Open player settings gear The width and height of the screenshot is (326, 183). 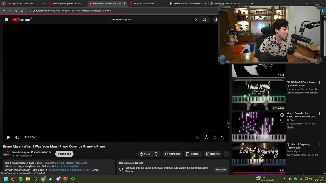pos(206,137)
